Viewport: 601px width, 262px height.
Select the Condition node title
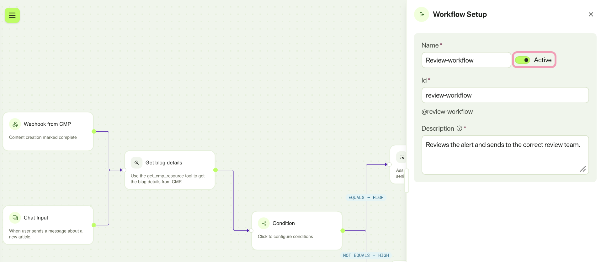284,223
